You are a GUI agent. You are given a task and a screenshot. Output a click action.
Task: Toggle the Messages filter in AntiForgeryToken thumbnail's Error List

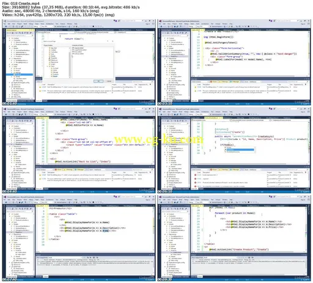tap(234, 81)
